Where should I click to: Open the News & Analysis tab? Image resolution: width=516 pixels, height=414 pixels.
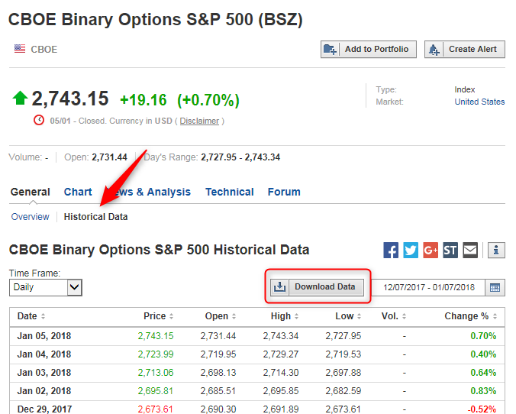[148, 192]
